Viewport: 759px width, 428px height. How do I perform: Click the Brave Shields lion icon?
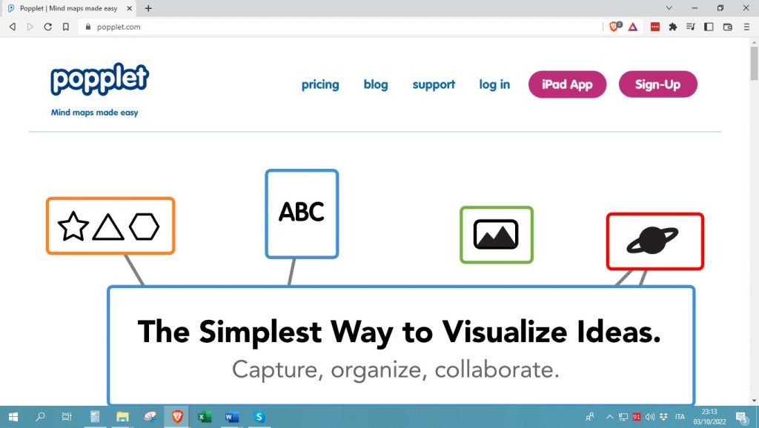[614, 27]
